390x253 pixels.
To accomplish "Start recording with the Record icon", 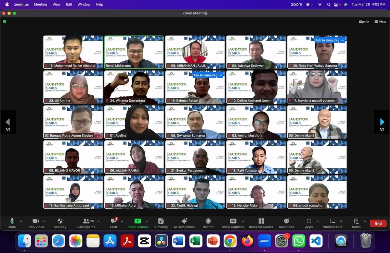I will tap(208, 221).
